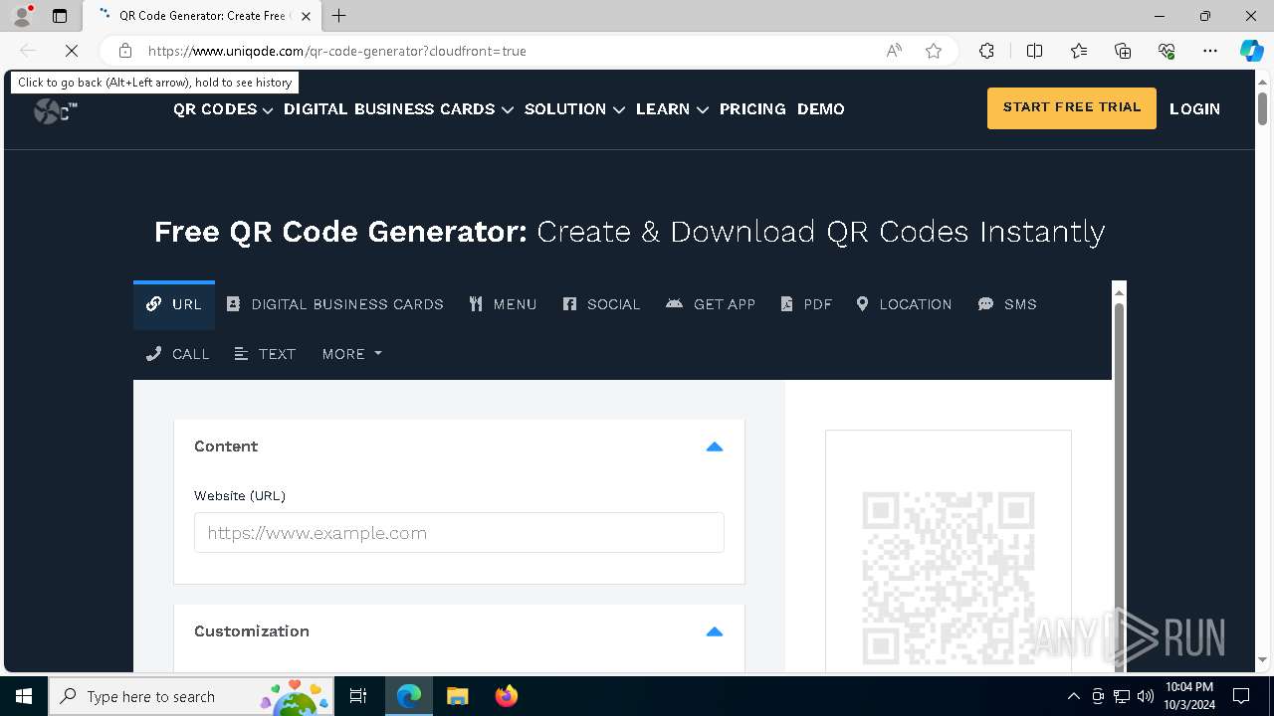Click the address bar URL
Image resolution: width=1274 pixels, height=716 pixels.
click(337, 51)
